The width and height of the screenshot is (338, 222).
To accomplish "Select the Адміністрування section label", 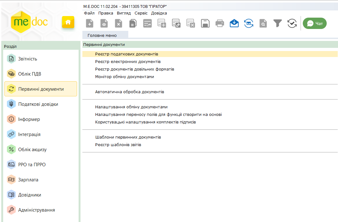I will click(36, 210).
